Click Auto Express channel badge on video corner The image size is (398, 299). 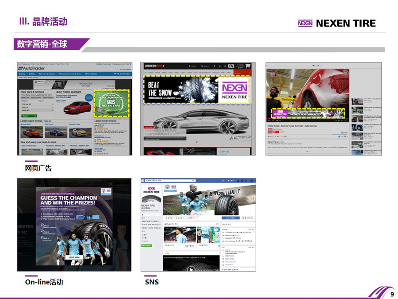272,74
